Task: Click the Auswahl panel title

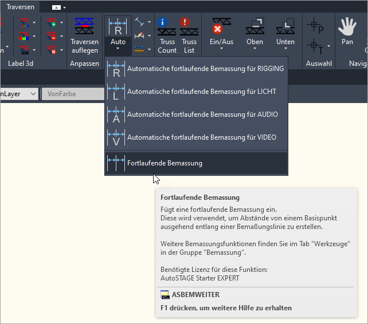Action: pyautogui.click(x=319, y=64)
